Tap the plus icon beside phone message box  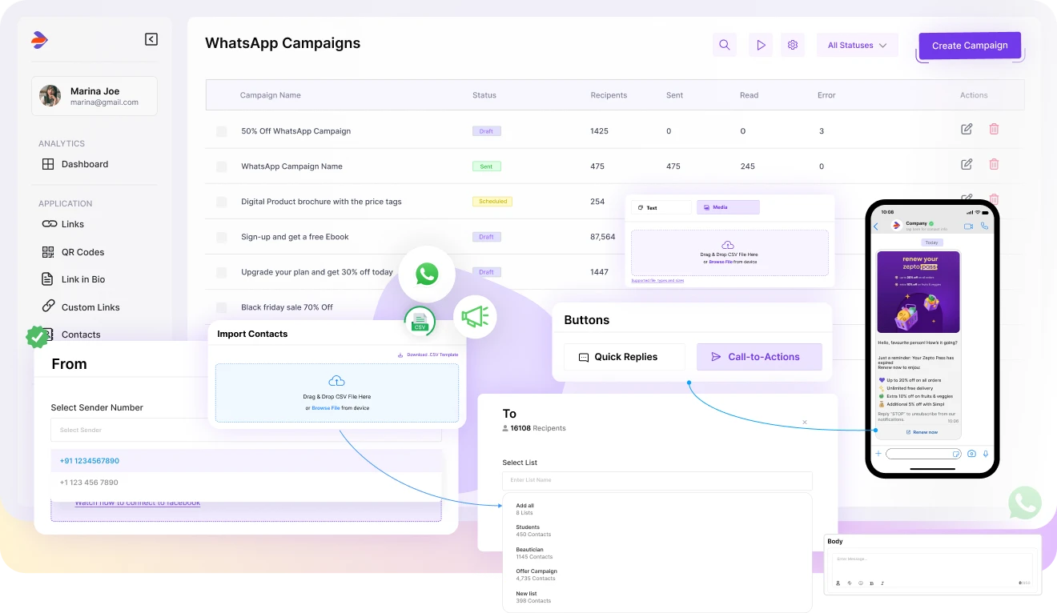878,454
